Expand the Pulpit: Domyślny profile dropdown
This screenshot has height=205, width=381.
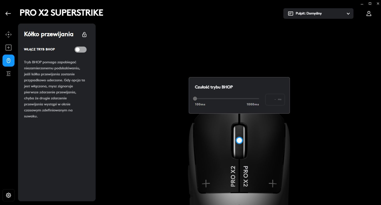pos(318,14)
